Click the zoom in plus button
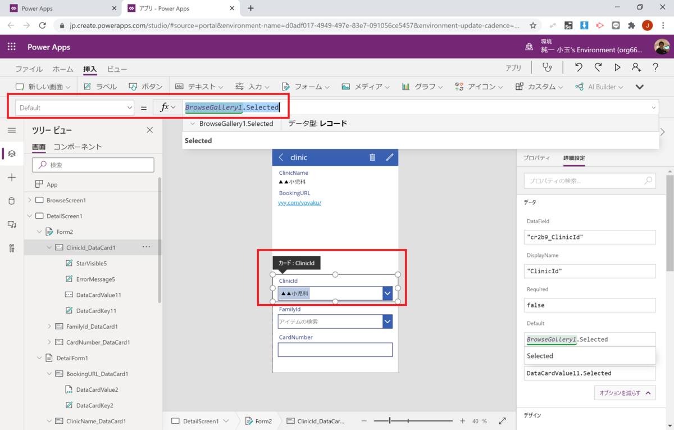 point(462,420)
